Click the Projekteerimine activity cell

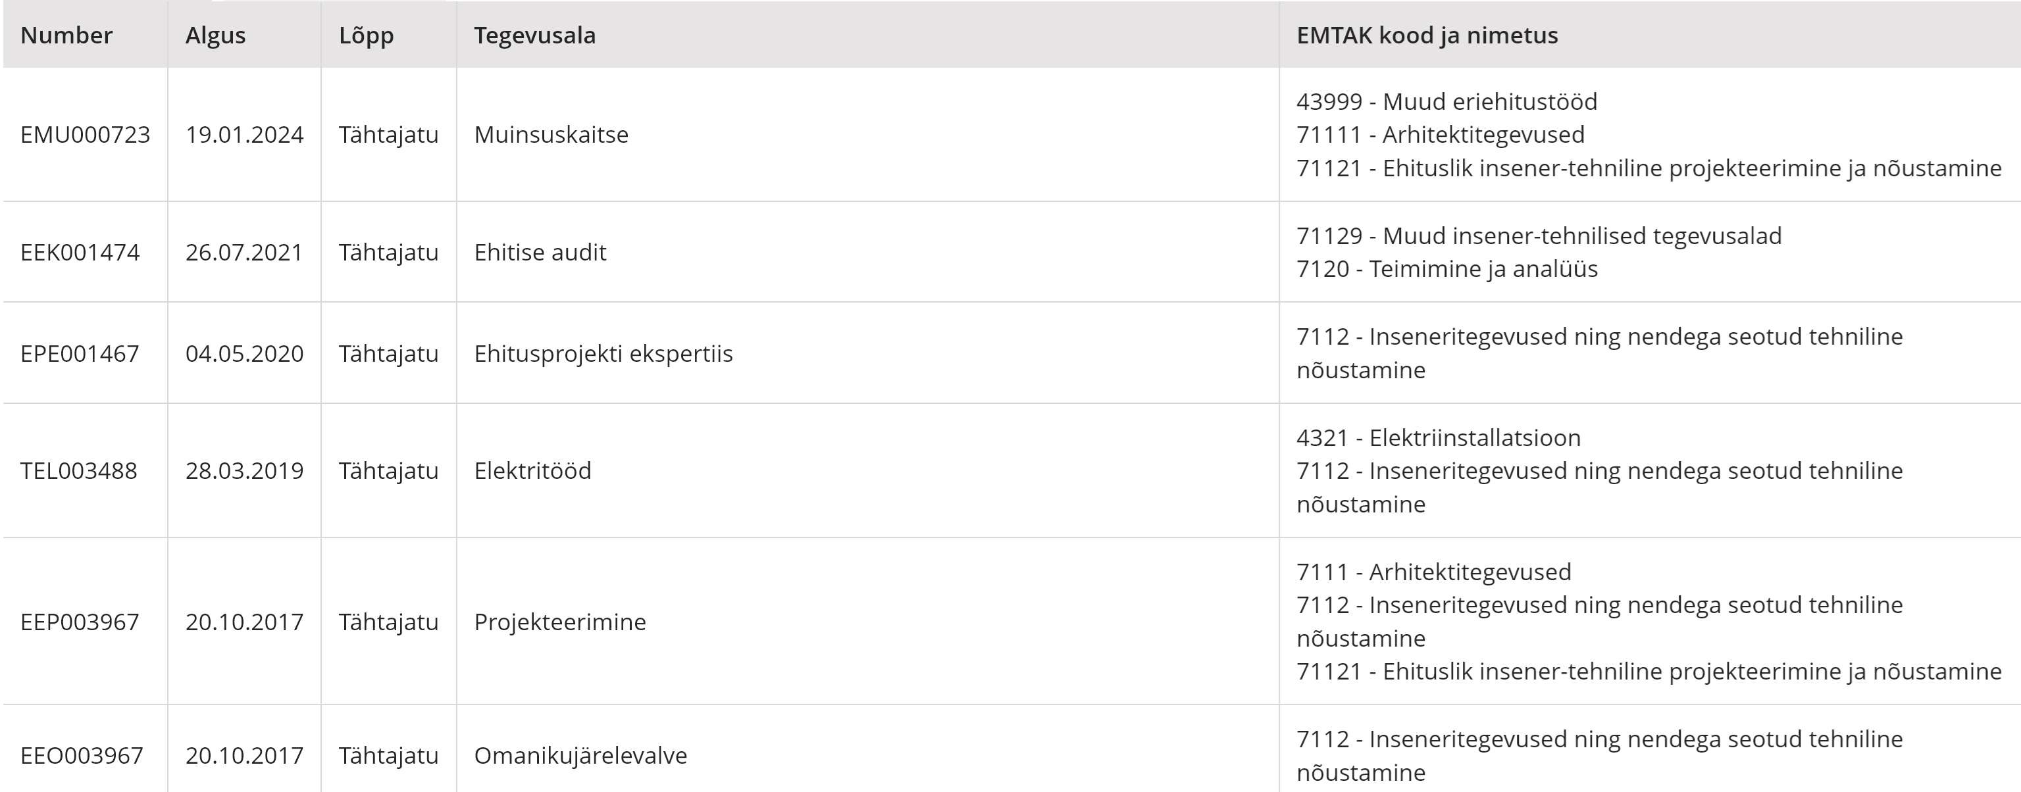tap(559, 622)
